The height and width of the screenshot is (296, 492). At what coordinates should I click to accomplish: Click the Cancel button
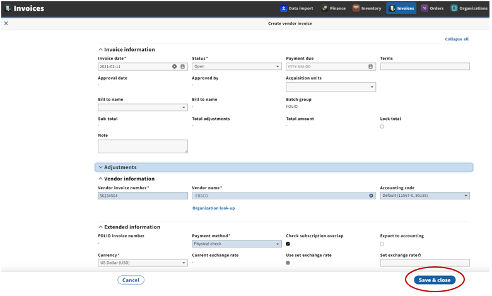pyautogui.click(x=131, y=280)
